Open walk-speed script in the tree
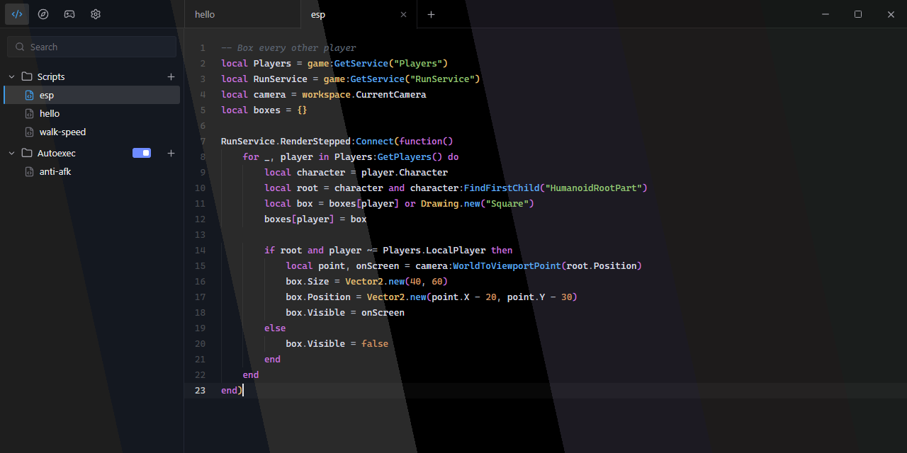 click(x=91, y=132)
